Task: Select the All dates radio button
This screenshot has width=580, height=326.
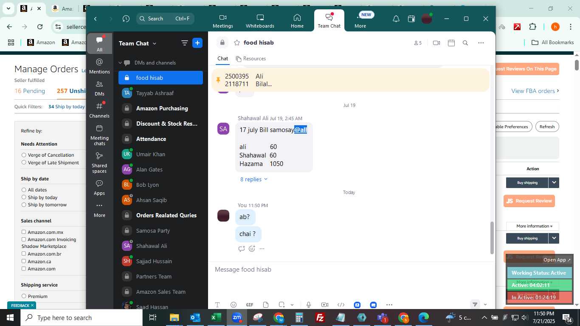Action: (x=24, y=190)
